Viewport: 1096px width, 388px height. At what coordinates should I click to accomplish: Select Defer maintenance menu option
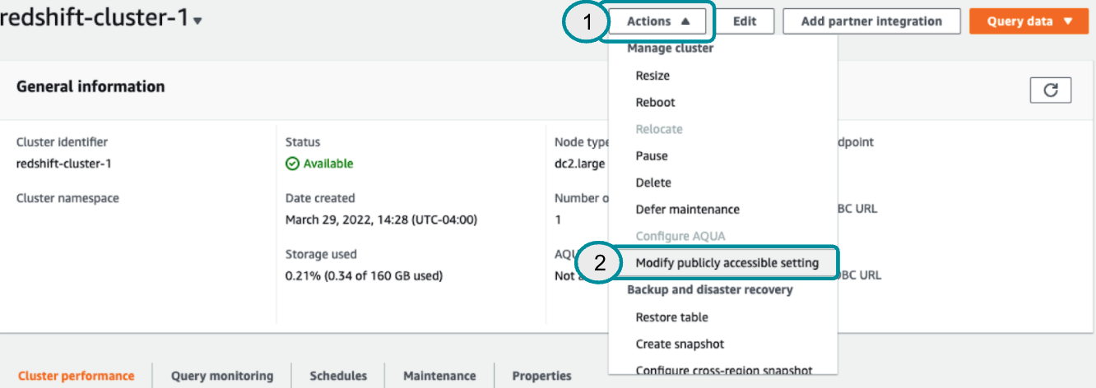click(687, 210)
